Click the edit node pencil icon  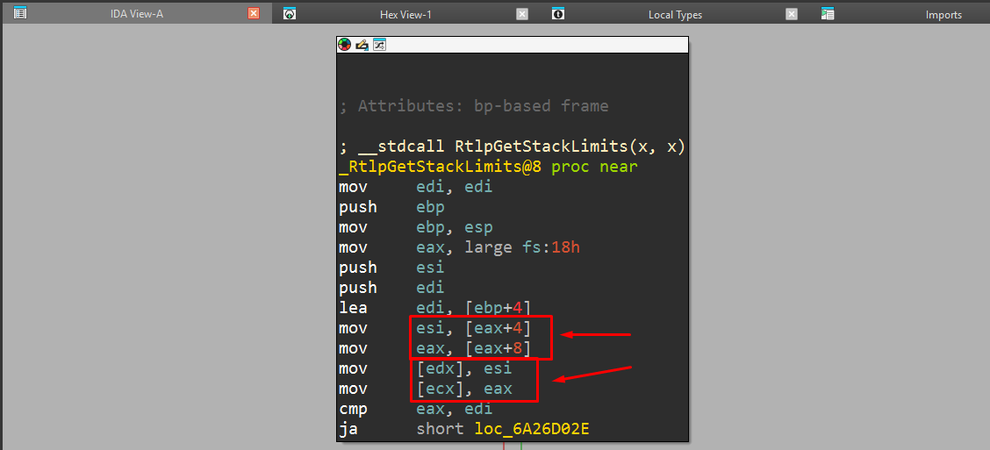coord(362,44)
